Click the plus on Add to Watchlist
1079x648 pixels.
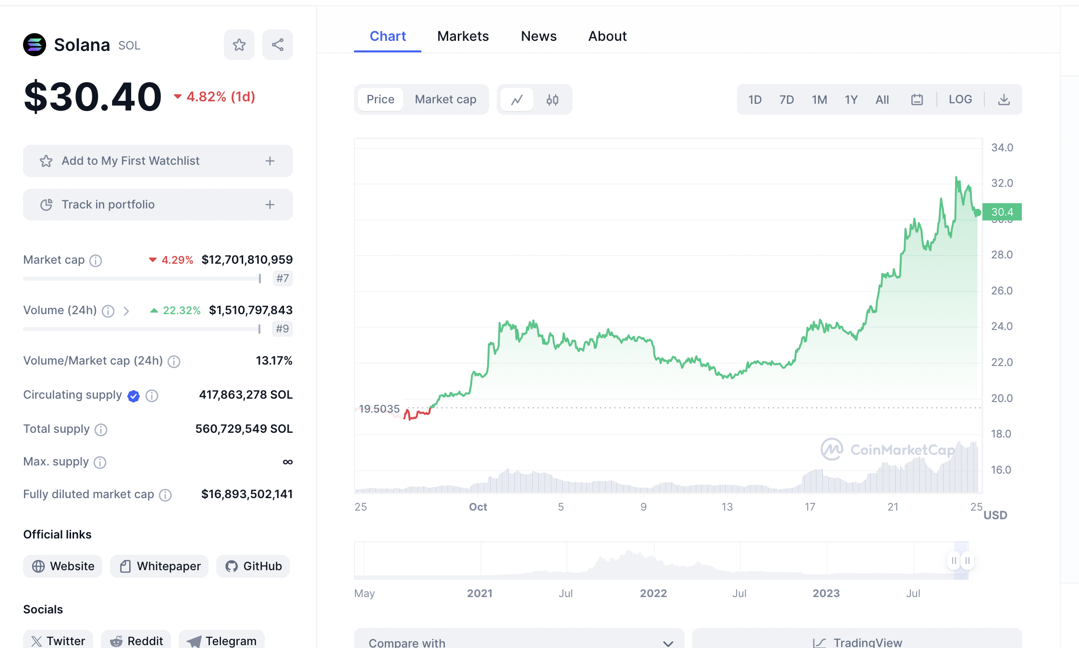pos(270,161)
